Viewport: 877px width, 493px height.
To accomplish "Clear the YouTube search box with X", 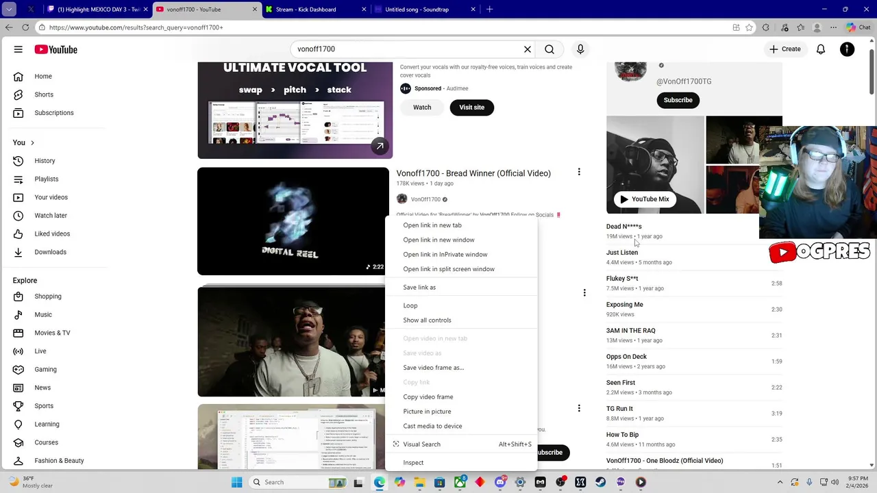I will (528, 49).
